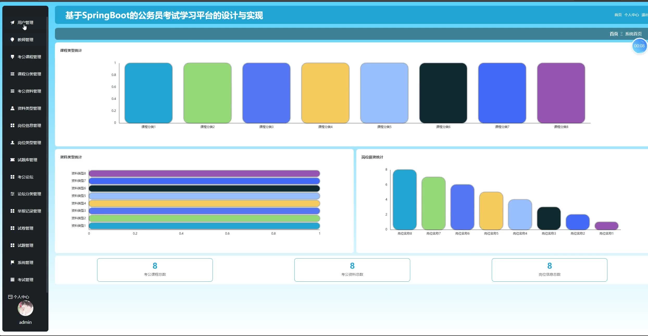Click the 00:08 timer bubble

639,46
